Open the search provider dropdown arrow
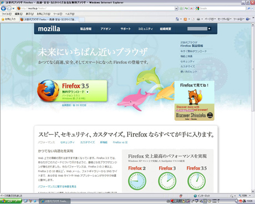255x204 pixels. click(x=252, y=8)
